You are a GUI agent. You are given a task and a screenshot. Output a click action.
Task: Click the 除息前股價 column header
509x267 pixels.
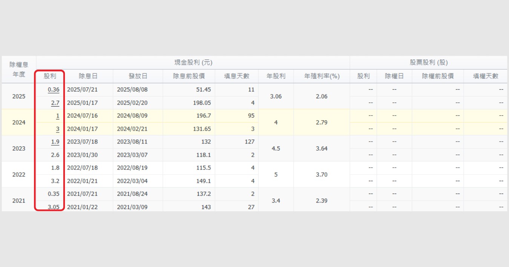click(x=189, y=76)
